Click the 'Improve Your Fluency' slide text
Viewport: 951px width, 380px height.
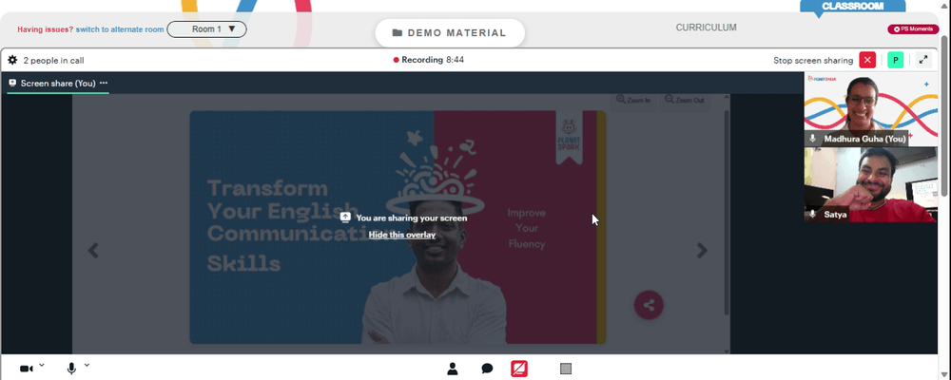tap(527, 229)
